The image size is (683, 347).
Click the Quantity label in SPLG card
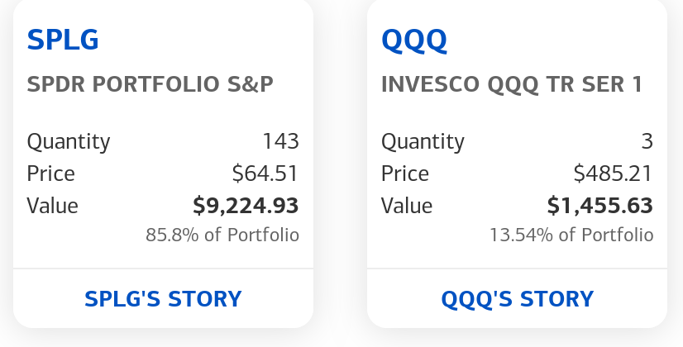tap(68, 141)
